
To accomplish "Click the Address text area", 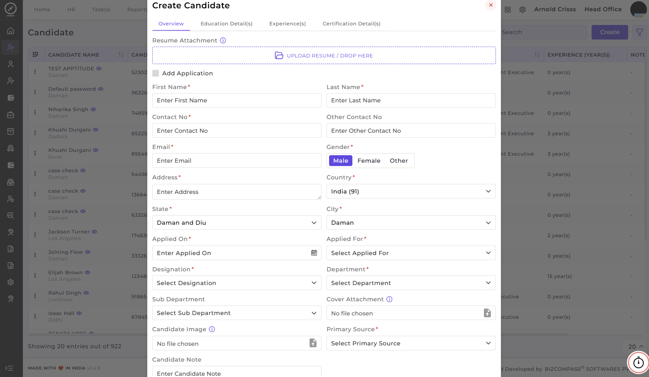I will tap(237, 192).
